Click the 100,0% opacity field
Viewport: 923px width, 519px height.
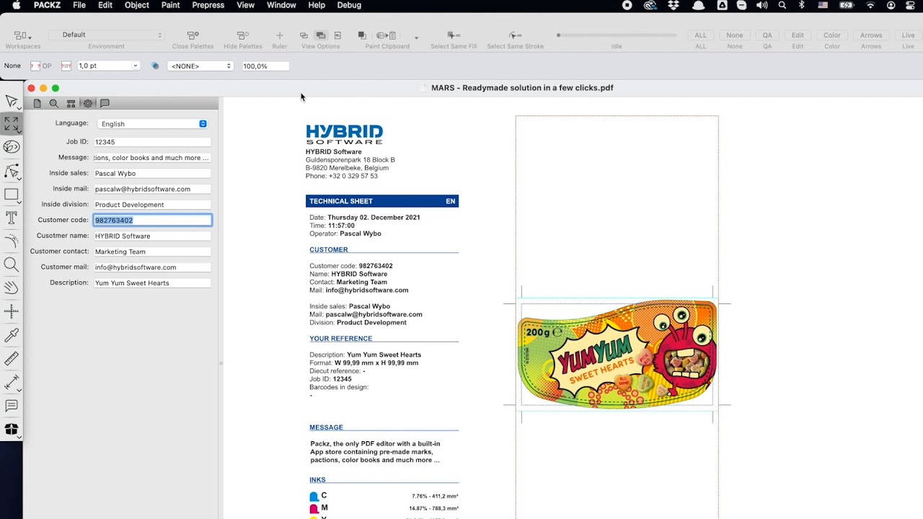click(x=264, y=66)
